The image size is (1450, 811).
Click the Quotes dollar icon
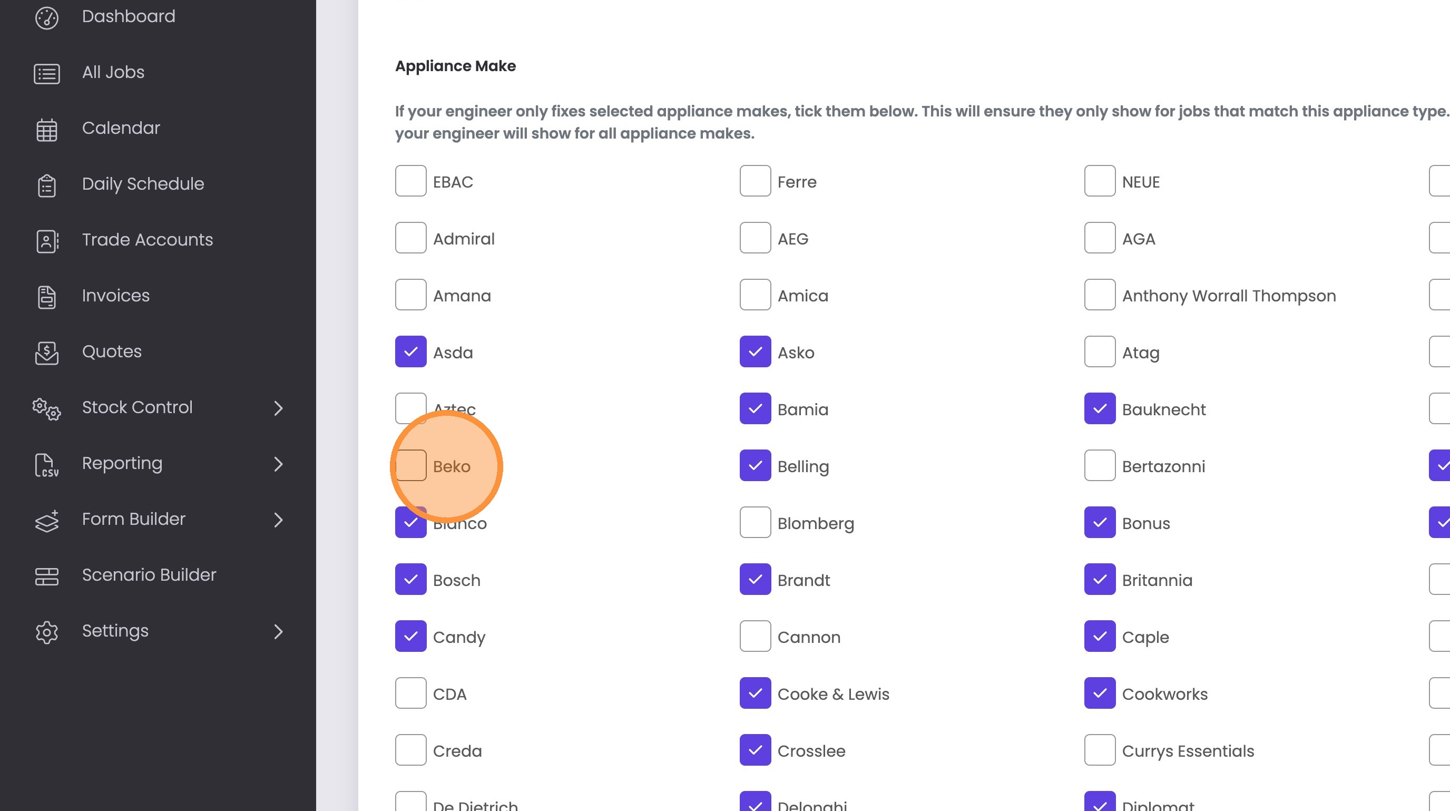(x=47, y=353)
